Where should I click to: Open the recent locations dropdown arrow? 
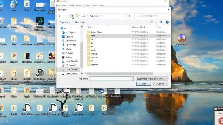pos(69,16)
